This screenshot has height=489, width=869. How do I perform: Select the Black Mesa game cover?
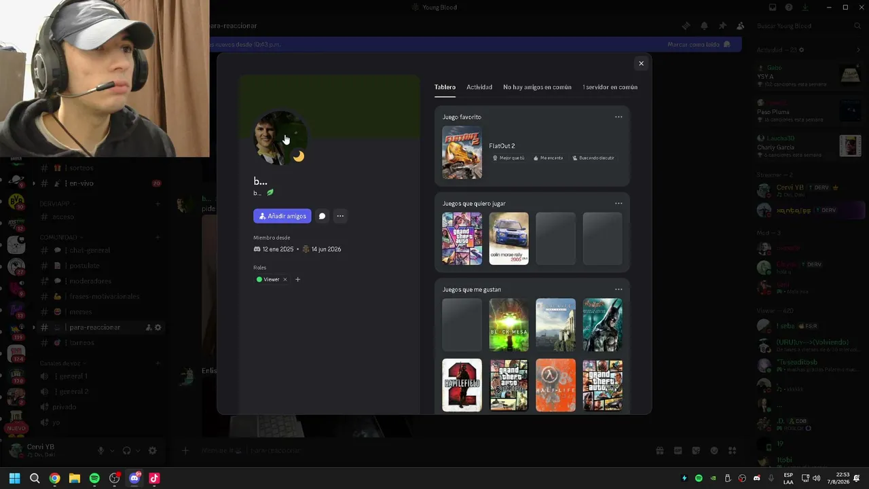[509, 325]
